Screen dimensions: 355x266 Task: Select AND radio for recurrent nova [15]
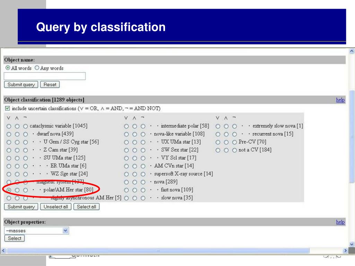pyautogui.click(x=226, y=134)
